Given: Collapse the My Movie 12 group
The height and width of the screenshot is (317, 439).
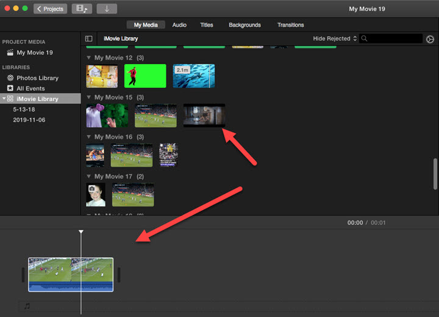Looking at the screenshot, I should (x=88, y=57).
